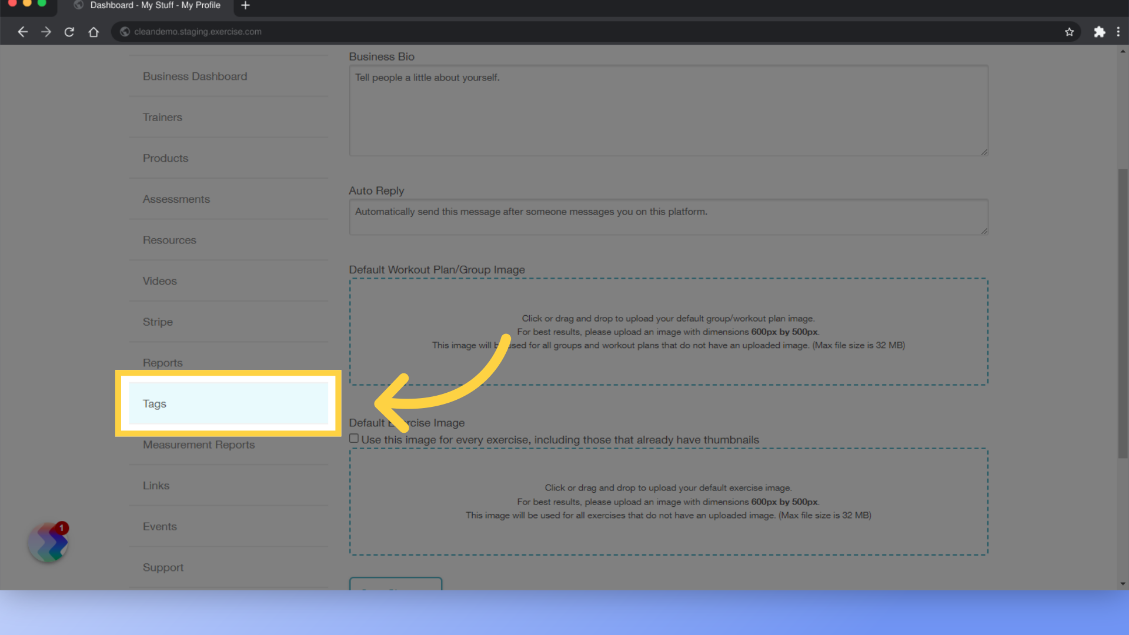
Task: Select Tags in the sidebar
Action: pyautogui.click(x=229, y=403)
